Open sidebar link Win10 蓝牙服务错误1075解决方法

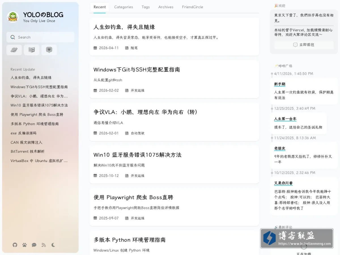39,105
